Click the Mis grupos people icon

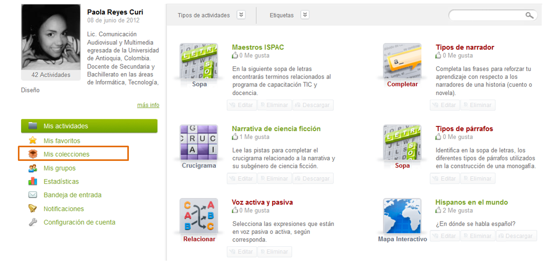point(32,168)
